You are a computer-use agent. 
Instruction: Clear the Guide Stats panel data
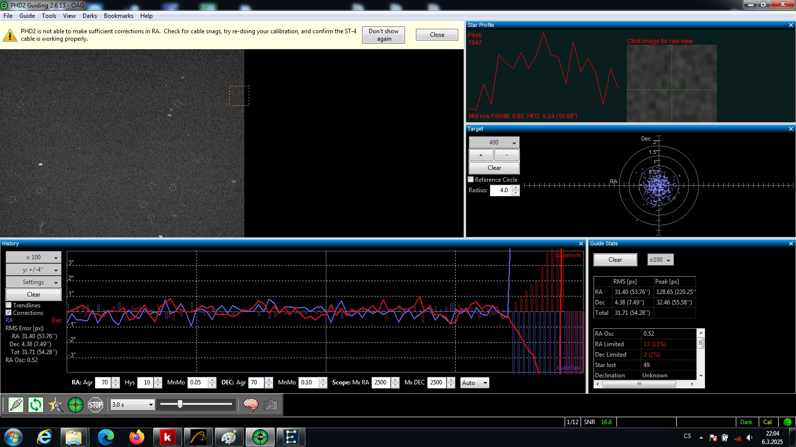615,260
